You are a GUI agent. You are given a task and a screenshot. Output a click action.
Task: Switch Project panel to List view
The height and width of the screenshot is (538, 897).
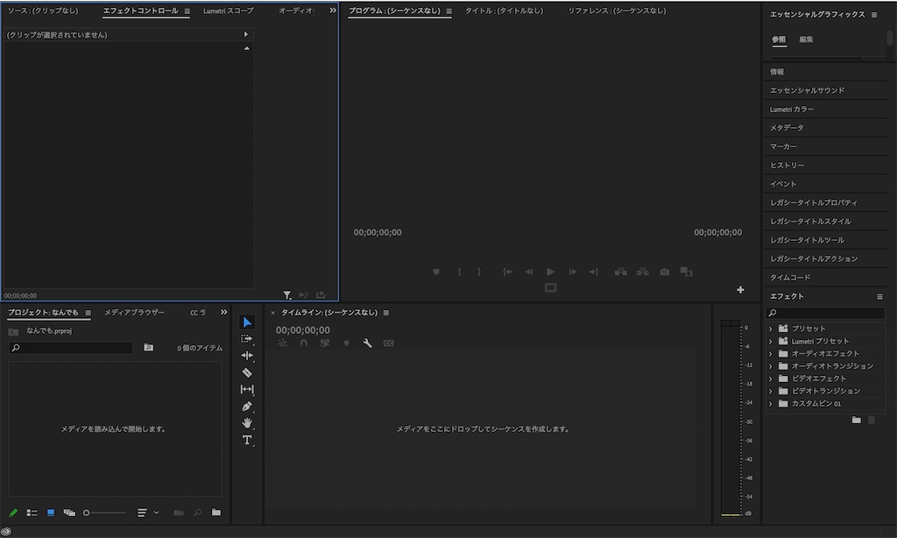[x=32, y=513]
